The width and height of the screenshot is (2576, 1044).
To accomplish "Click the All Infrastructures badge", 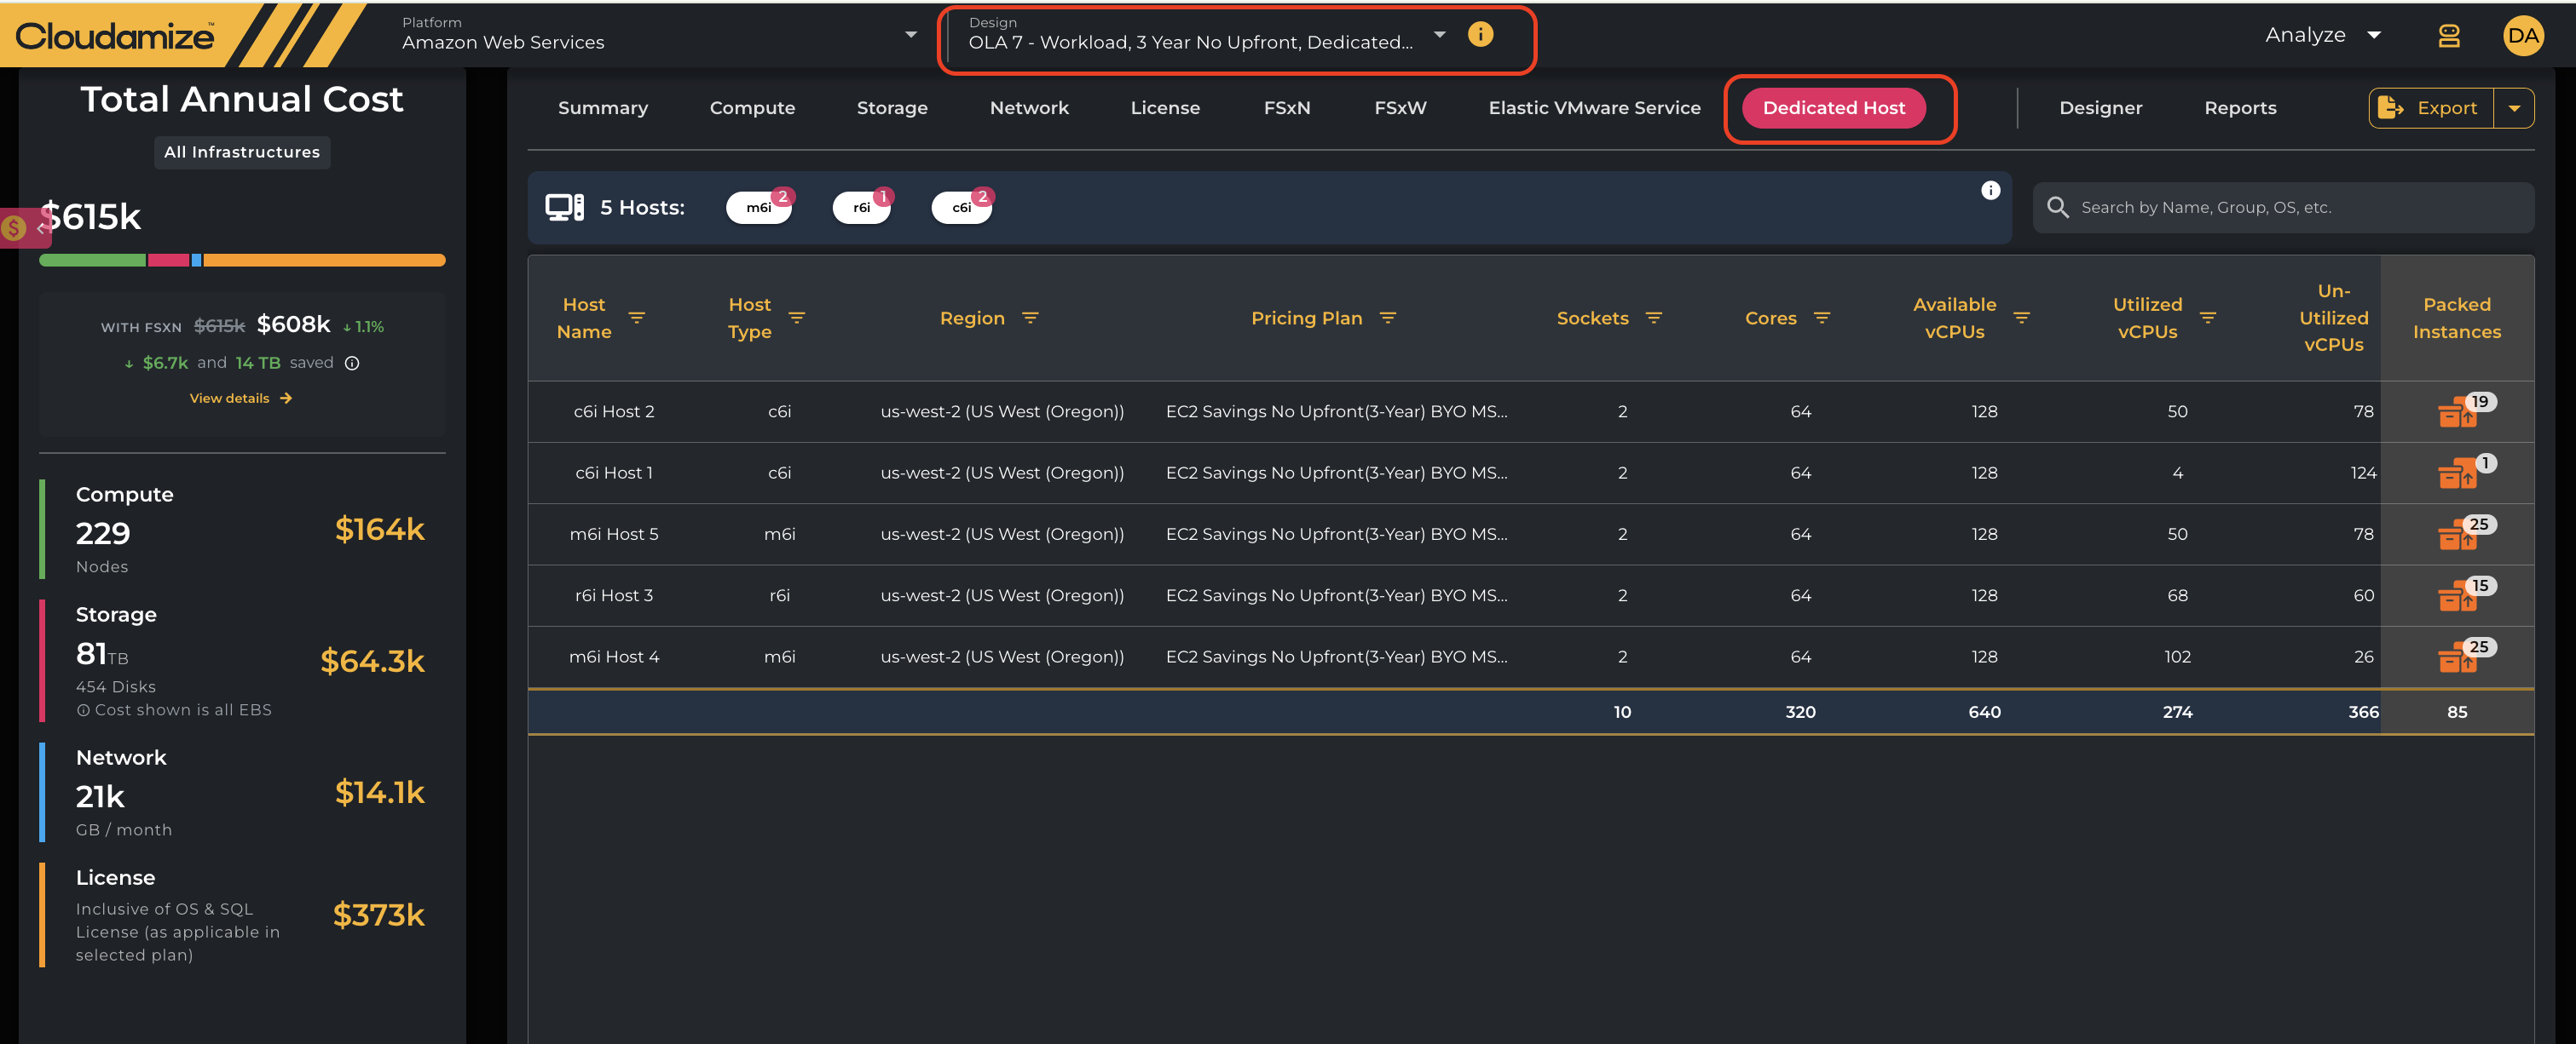I will click(242, 152).
